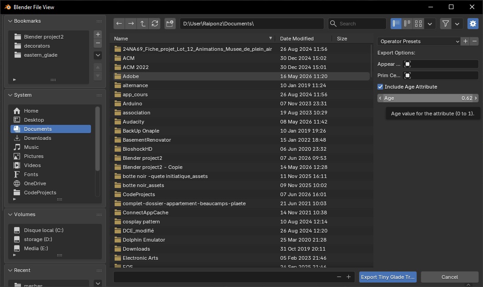Sort files by Name column
Viewport: 483px width, 287px height.
coord(193,39)
